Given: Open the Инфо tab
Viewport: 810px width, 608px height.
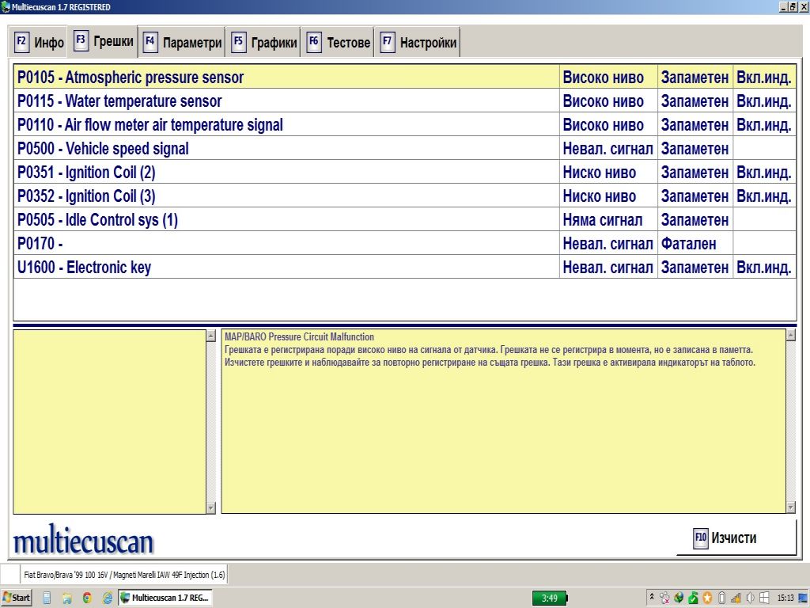Looking at the screenshot, I should [40, 43].
